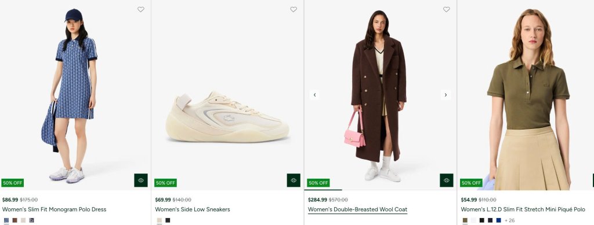
Task: Expand the +26 more colors for Piqué Polo
Action: pyautogui.click(x=509, y=220)
